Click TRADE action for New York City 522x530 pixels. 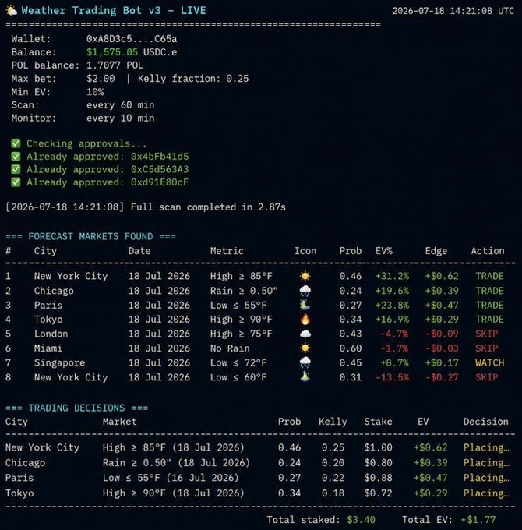[489, 276]
